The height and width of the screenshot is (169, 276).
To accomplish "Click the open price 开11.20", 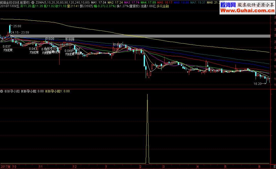I will click(26, 6).
